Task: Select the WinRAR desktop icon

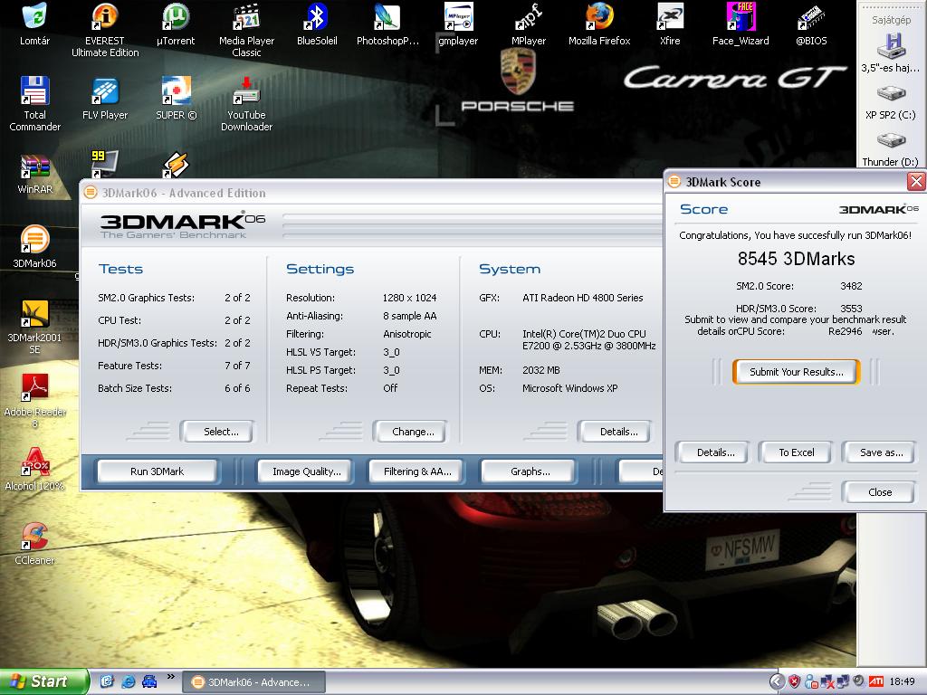Action: point(34,174)
